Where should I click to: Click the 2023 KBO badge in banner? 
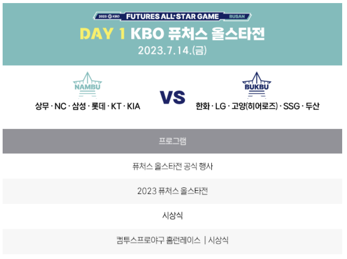tap(109, 16)
